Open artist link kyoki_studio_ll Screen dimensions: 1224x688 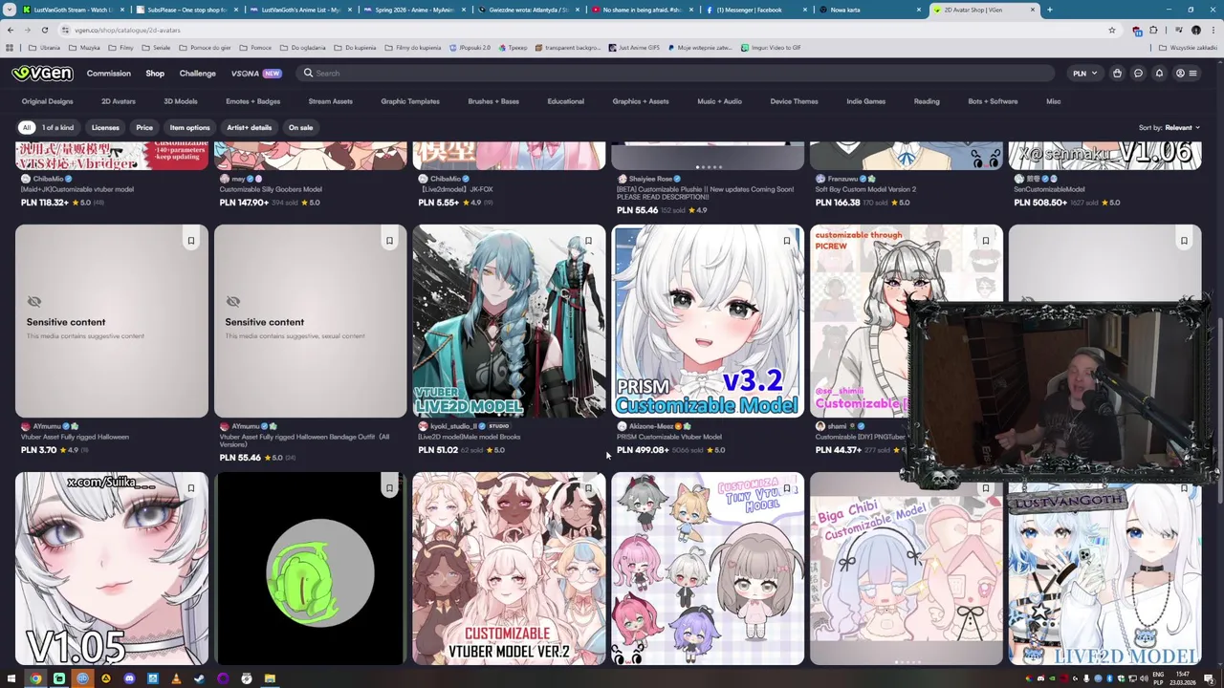coord(453,426)
